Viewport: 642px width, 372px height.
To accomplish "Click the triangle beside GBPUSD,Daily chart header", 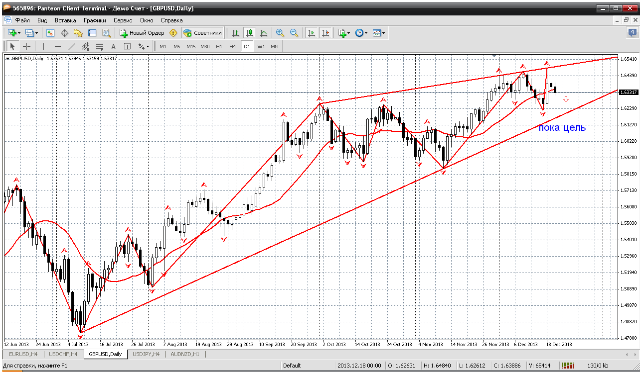I will click(7, 59).
